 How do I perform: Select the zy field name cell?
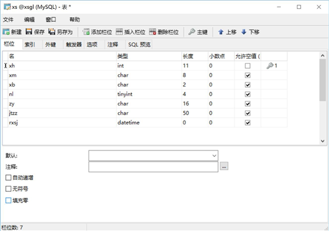62,104
